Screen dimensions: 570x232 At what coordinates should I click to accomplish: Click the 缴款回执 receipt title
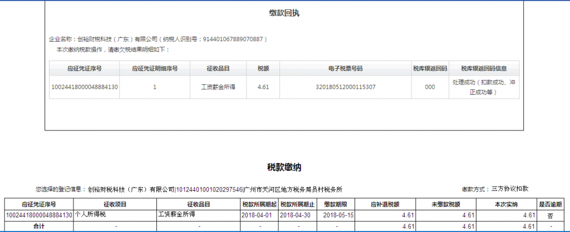284,13
